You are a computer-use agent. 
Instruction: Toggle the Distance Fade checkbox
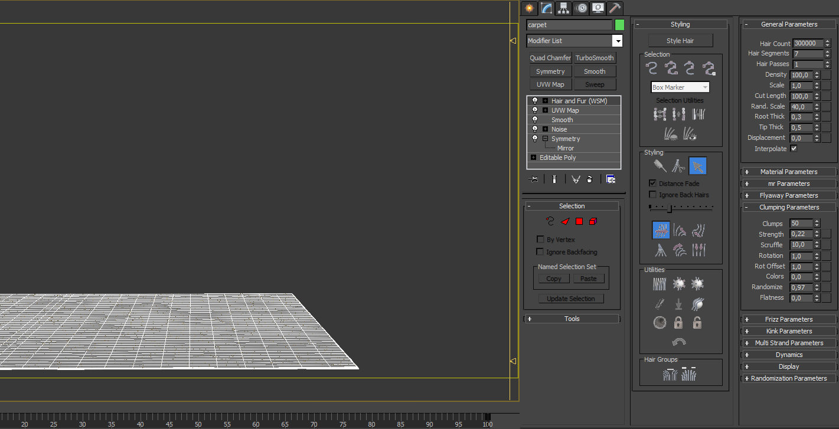click(652, 184)
